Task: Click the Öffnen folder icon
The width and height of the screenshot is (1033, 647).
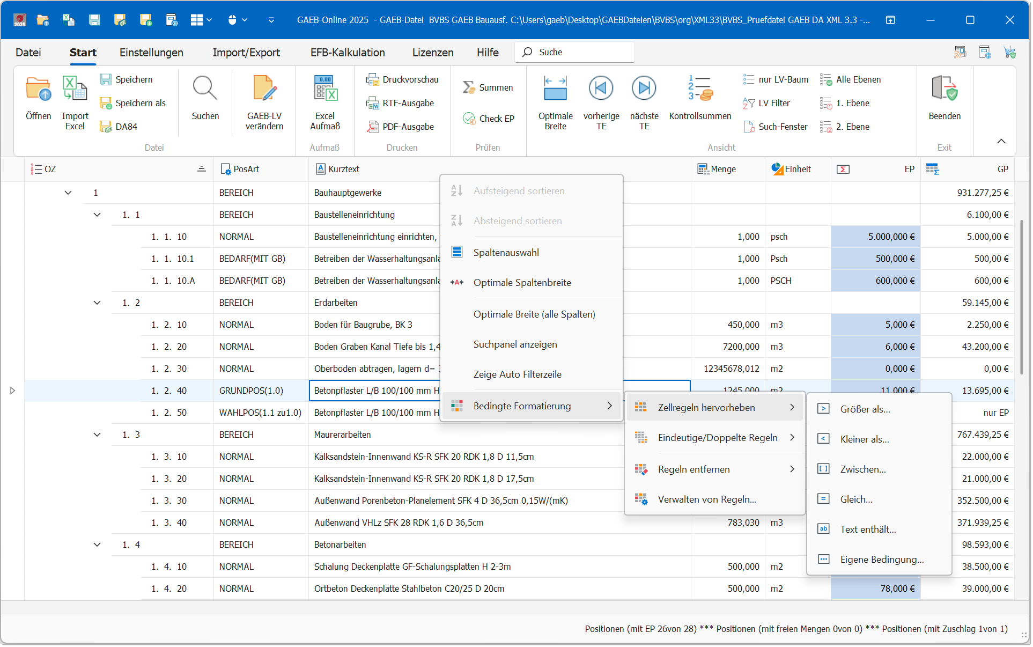Action: pos(38,90)
